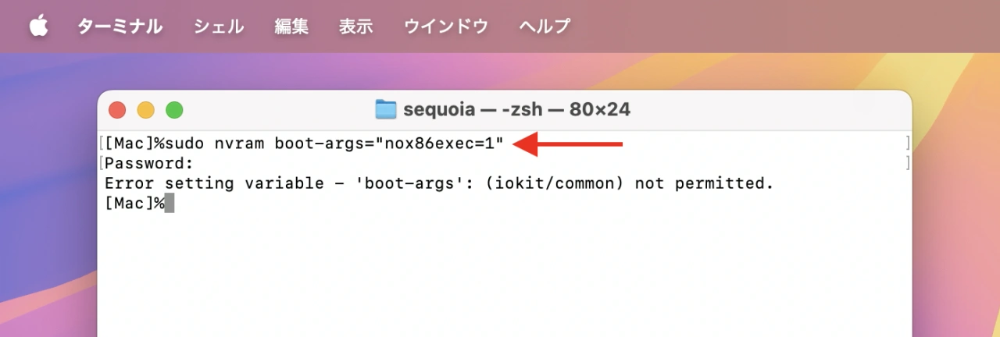1000x337 pixels.
Task: Open the ターミナル application menu
Action: click(120, 27)
